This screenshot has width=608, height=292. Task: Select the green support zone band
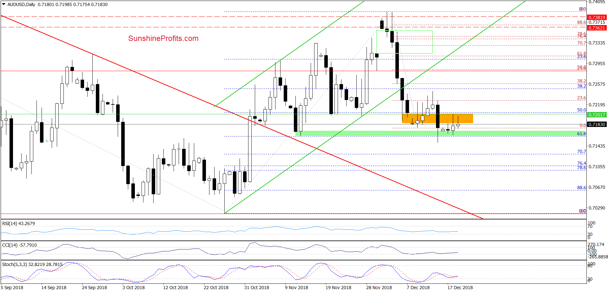point(440,134)
